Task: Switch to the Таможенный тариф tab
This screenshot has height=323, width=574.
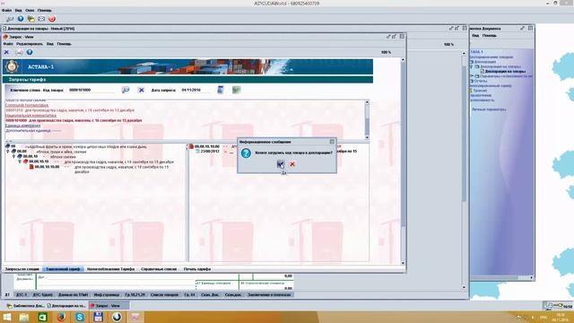Action: (x=63, y=269)
